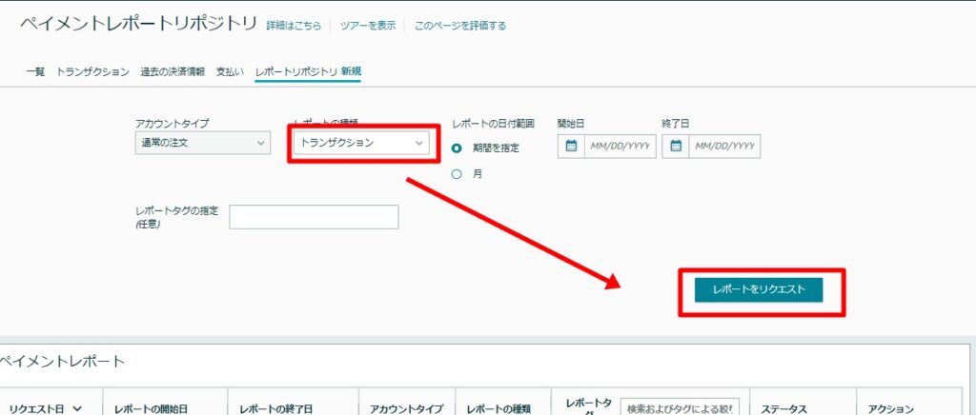The height and width of the screenshot is (415, 976).
Task: Select the 月 radio button
Action: (x=457, y=174)
